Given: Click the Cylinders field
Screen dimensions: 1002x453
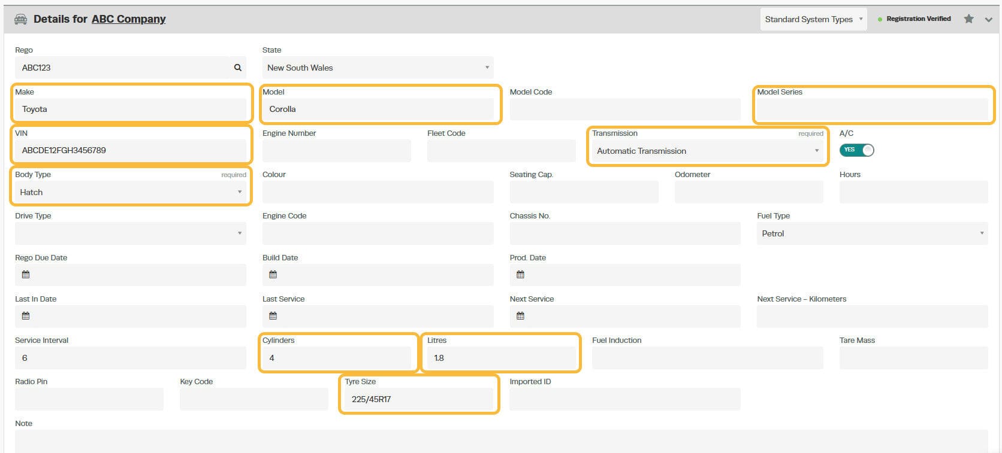Looking at the screenshot, I should click(337, 358).
